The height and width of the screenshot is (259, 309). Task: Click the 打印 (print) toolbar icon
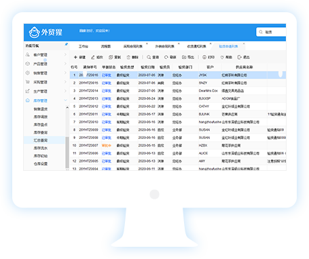[x=204, y=57]
